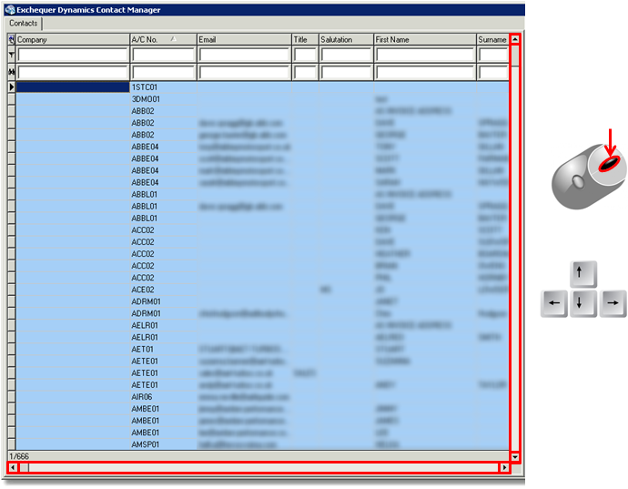Focus the First Name search box in binoculars row

[425, 73]
